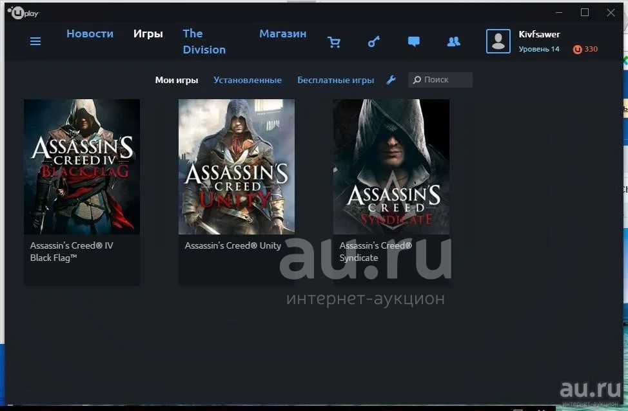Open games settings wrench icon

pyautogui.click(x=391, y=80)
